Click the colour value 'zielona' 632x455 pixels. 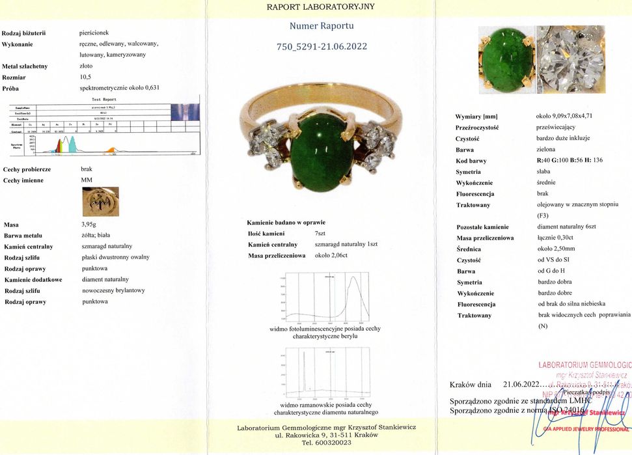[x=545, y=149]
